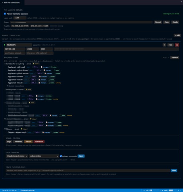Click the Copy token button
This screenshot has width=183, height=192.
[167, 22]
